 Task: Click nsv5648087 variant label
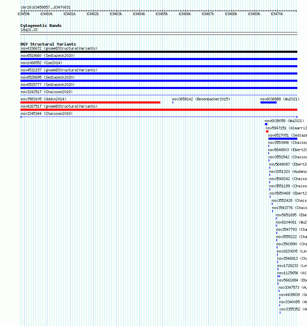288,164
